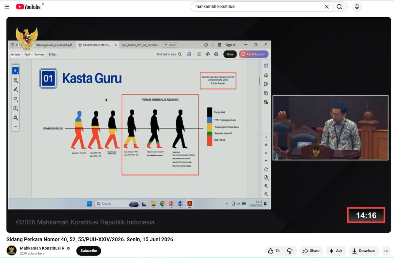
Task: Switch to Keterangan Ahli_Eko Riyadi.pdf tab
Action: point(53,45)
